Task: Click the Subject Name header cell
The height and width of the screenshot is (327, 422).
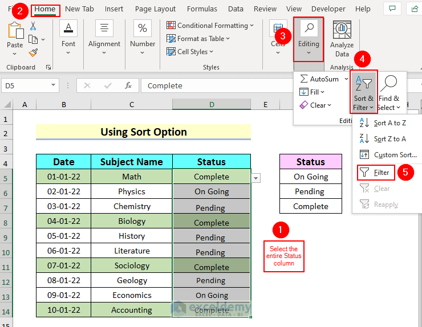Action: [132, 162]
